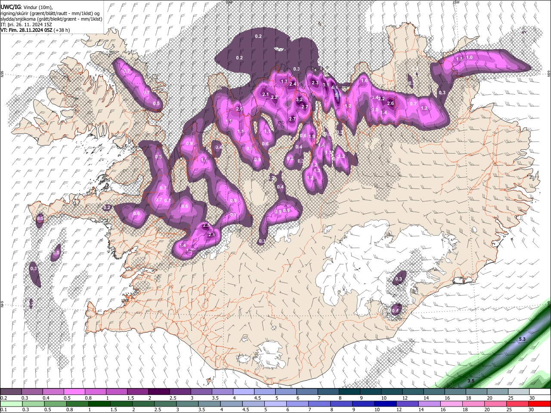
Task: Click the 'rigning/skúrir' legend description line
Action: (50, 13)
